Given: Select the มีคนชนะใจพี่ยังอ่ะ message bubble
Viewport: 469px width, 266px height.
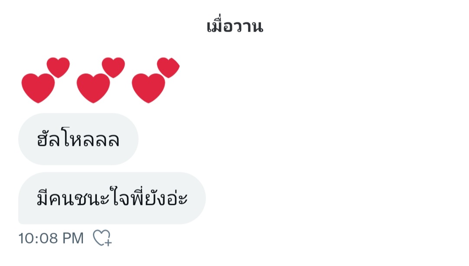Looking at the screenshot, I should click(x=112, y=198).
